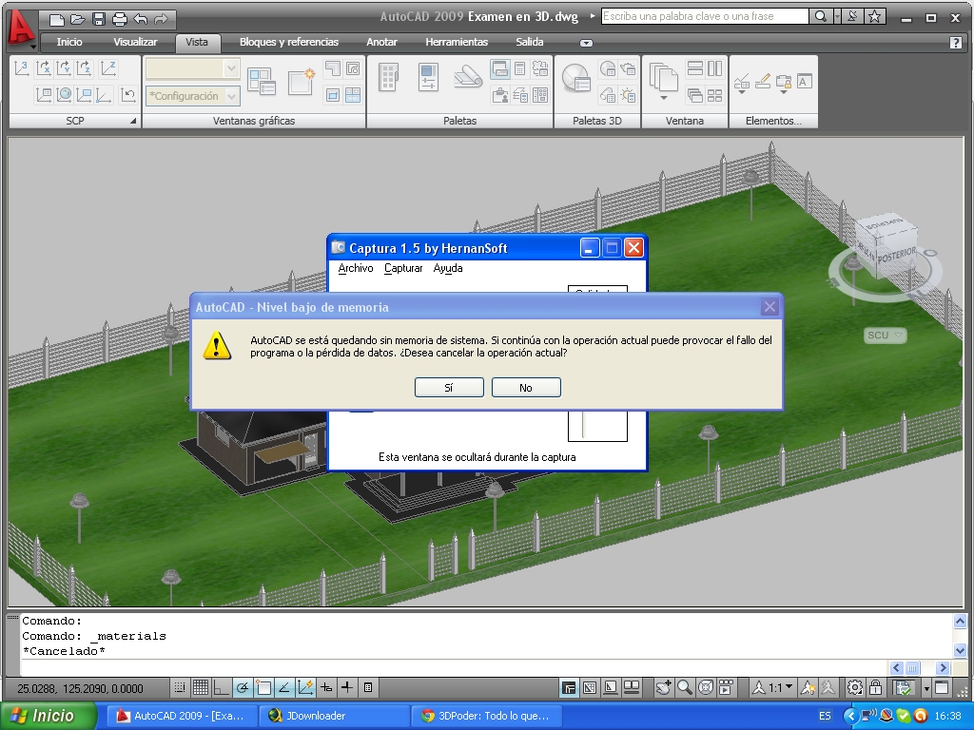The width and height of the screenshot is (974, 730).
Task: Open the Capturar menu in Captura window
Action: (403, 268)
